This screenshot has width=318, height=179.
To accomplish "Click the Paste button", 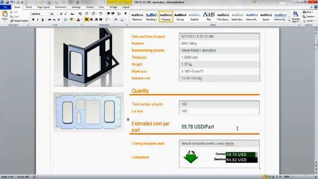I will (x=4, y=16).
